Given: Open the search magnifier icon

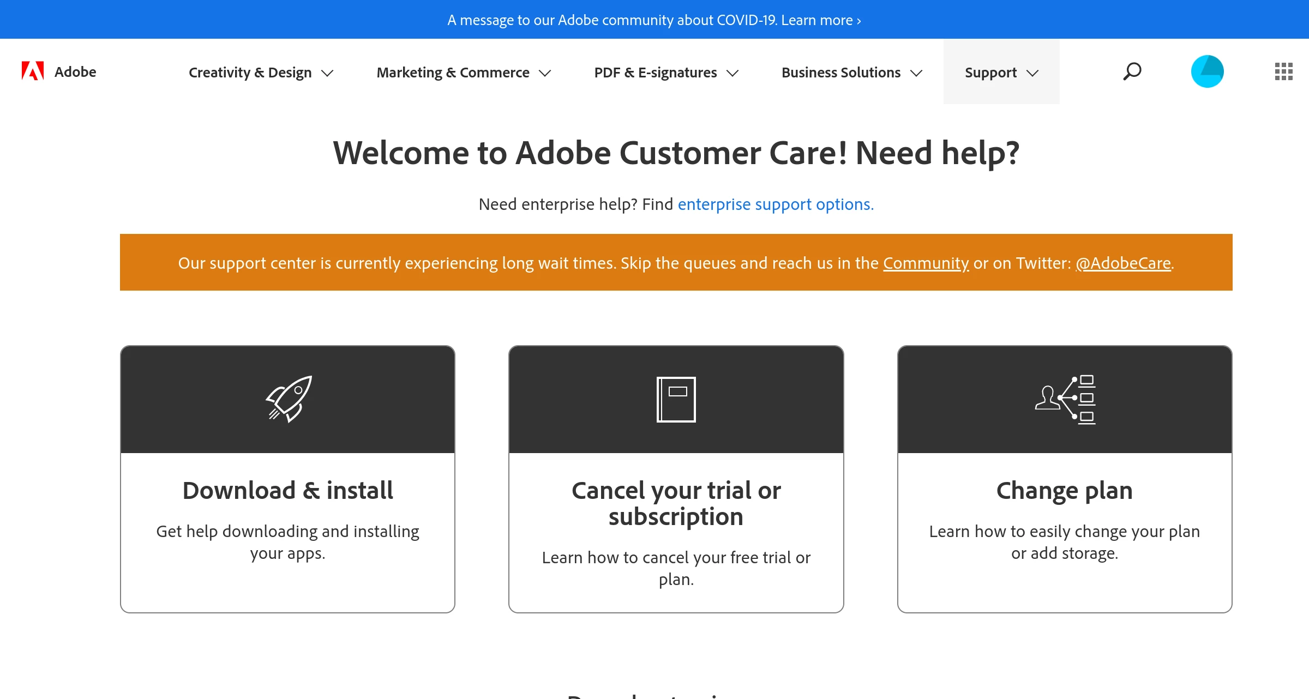Looking at the screenshot, I should point(1132,71).
